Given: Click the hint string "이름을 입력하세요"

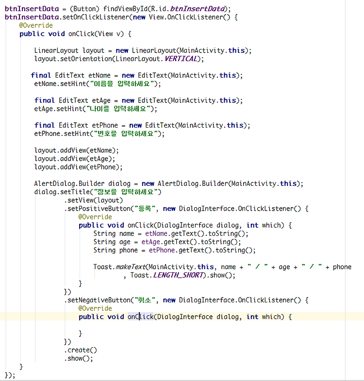Looking at the screenshot, I should (122, 84).
